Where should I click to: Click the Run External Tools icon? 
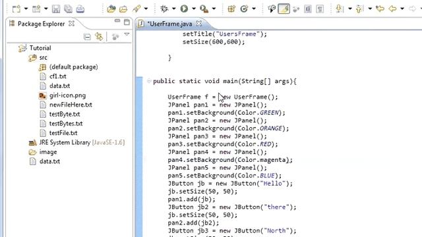[x=204, y=9]
